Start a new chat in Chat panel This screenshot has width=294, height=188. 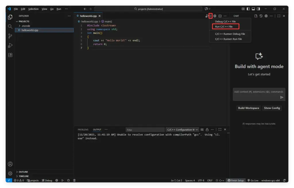(256, 16)
